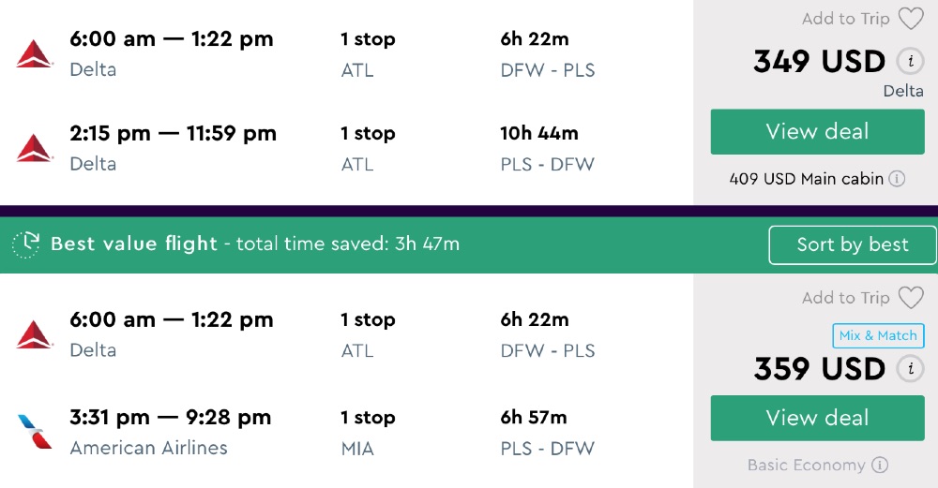Click the Delta logo for the 2:15 pm flight
This screenshot has width=938, height=488.
tap(35, 148)
